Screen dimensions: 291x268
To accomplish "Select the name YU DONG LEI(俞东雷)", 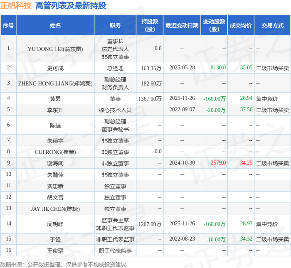I will [55, 49].
